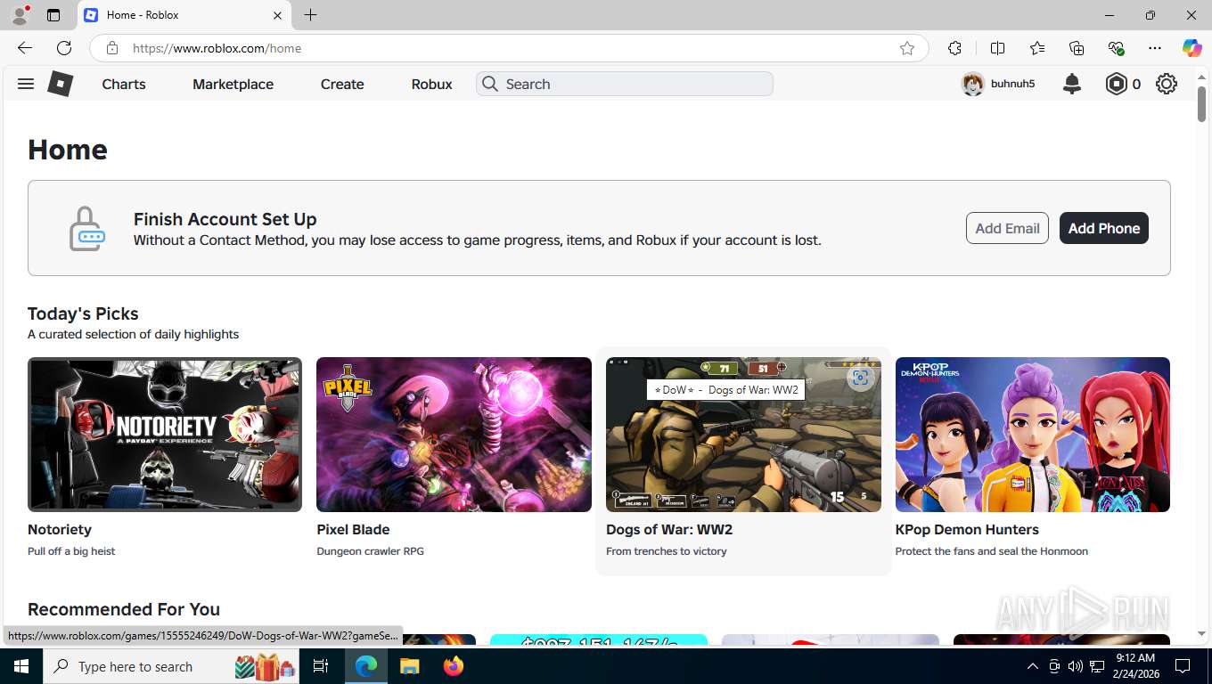Open Edge Settings and more menu

coord(1155,48)
